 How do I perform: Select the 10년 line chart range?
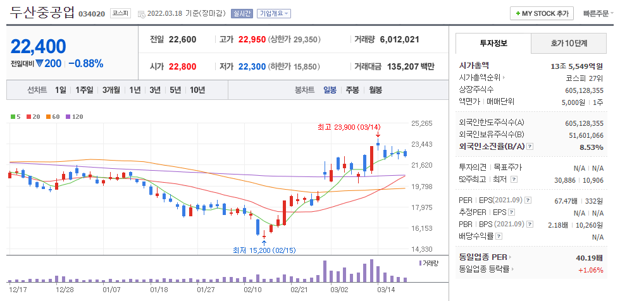click(x=197, y=90)
